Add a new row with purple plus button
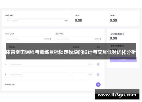 point(98,85)
